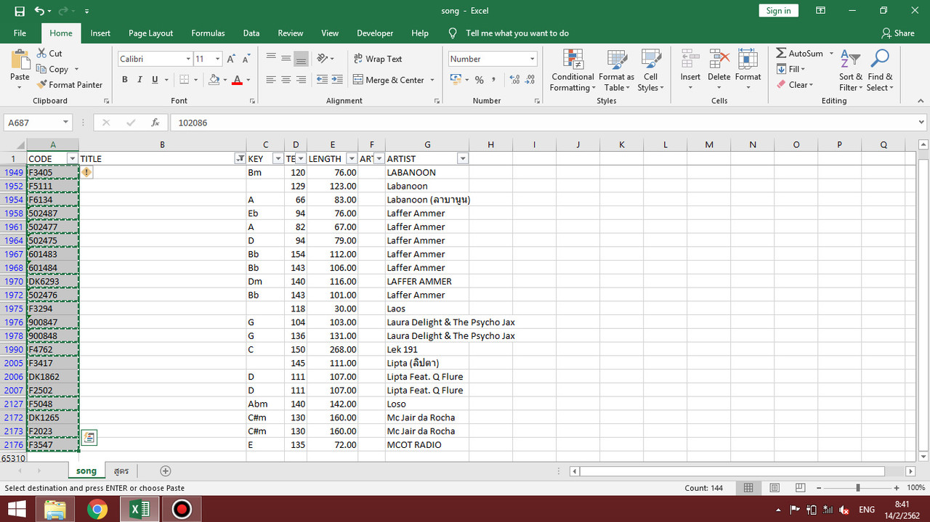Apply the yellow fill color bucket
The height and width of the screenshot is (522, 930).
214,80
